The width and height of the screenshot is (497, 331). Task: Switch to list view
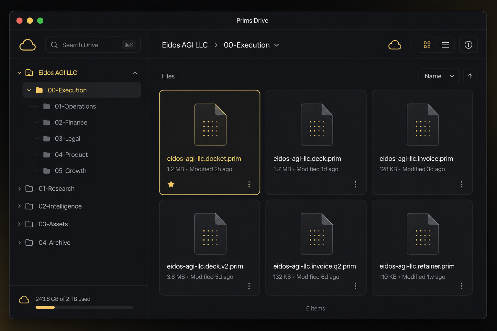[x=445, y=45]
